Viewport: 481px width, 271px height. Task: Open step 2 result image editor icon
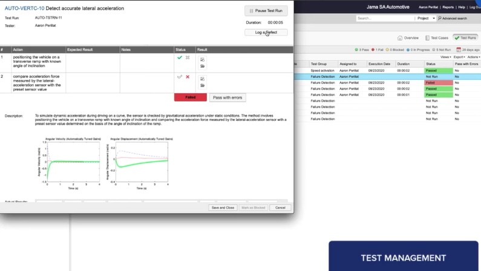click(203, 79)
